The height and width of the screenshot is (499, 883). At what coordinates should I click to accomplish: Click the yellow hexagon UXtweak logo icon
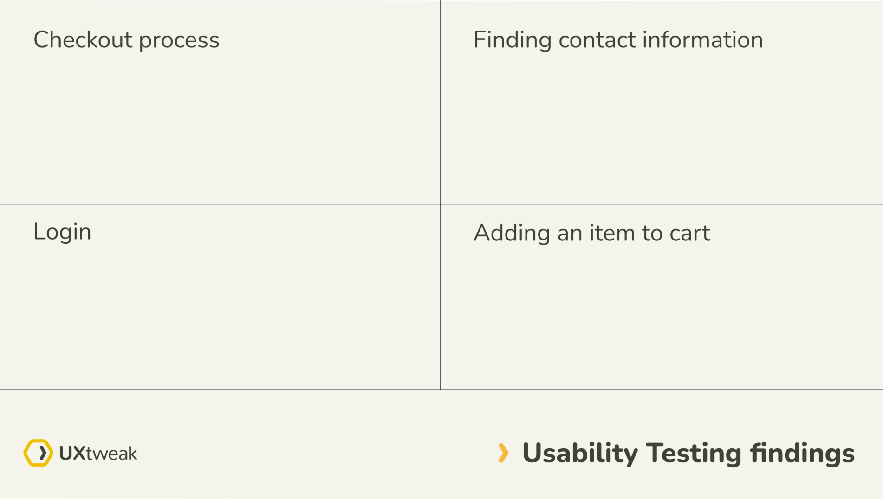tap(38, 453)
